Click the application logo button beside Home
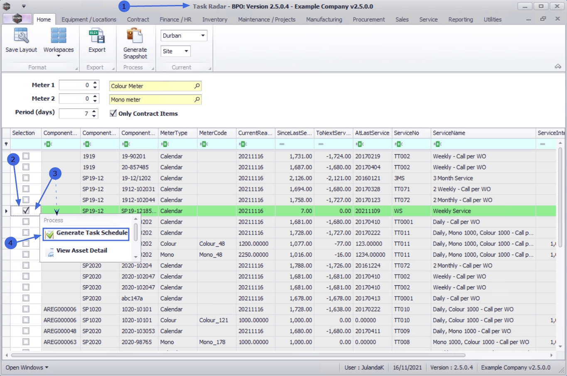Screen dimensions: 567x376 [x=17, y=19]
